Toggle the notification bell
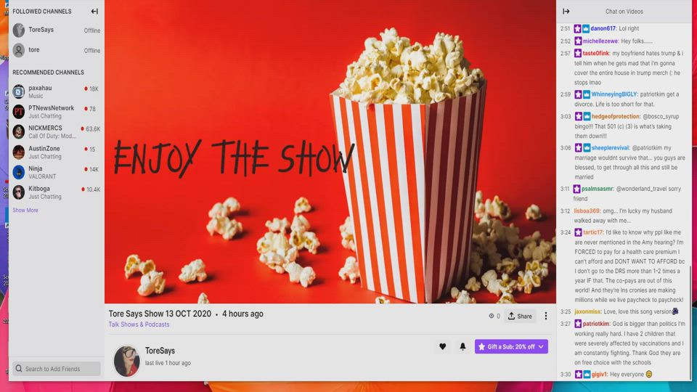 462,347
